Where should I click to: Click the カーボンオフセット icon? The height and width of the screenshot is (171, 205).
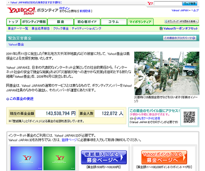click(161, 28)
